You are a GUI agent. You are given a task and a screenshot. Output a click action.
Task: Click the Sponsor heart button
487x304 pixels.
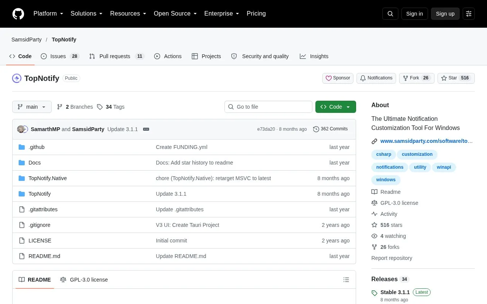tap(338, 78)
